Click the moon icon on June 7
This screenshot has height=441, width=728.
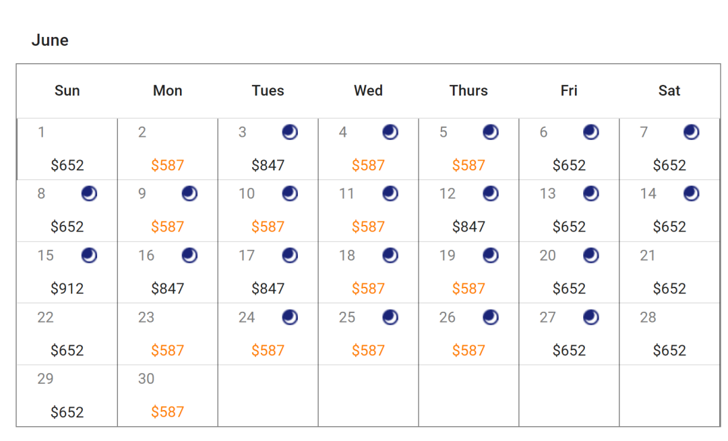691,133
